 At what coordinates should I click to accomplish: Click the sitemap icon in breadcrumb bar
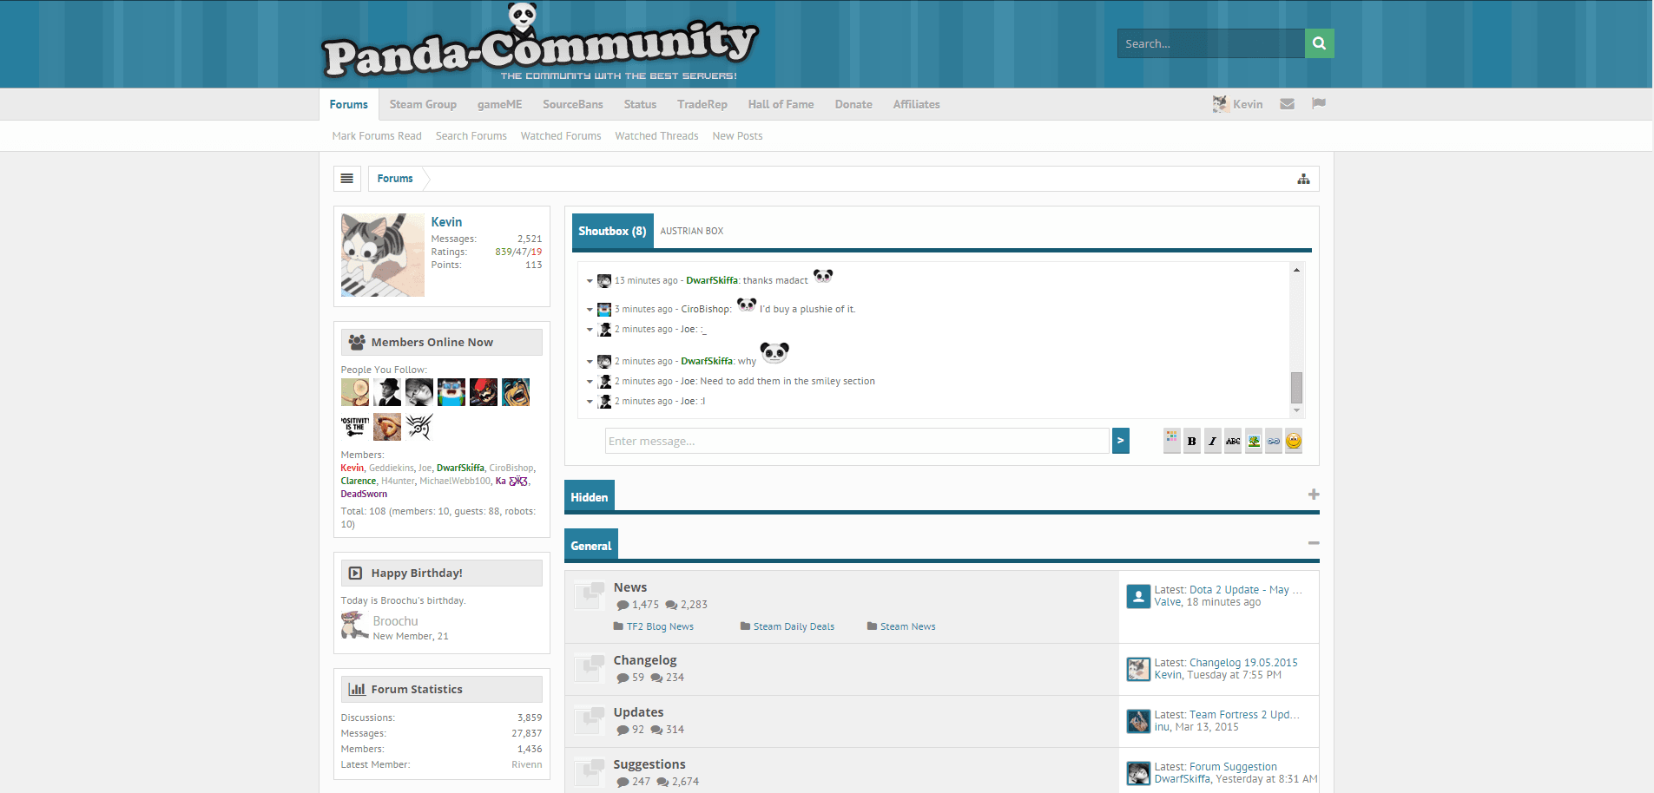1303,179
